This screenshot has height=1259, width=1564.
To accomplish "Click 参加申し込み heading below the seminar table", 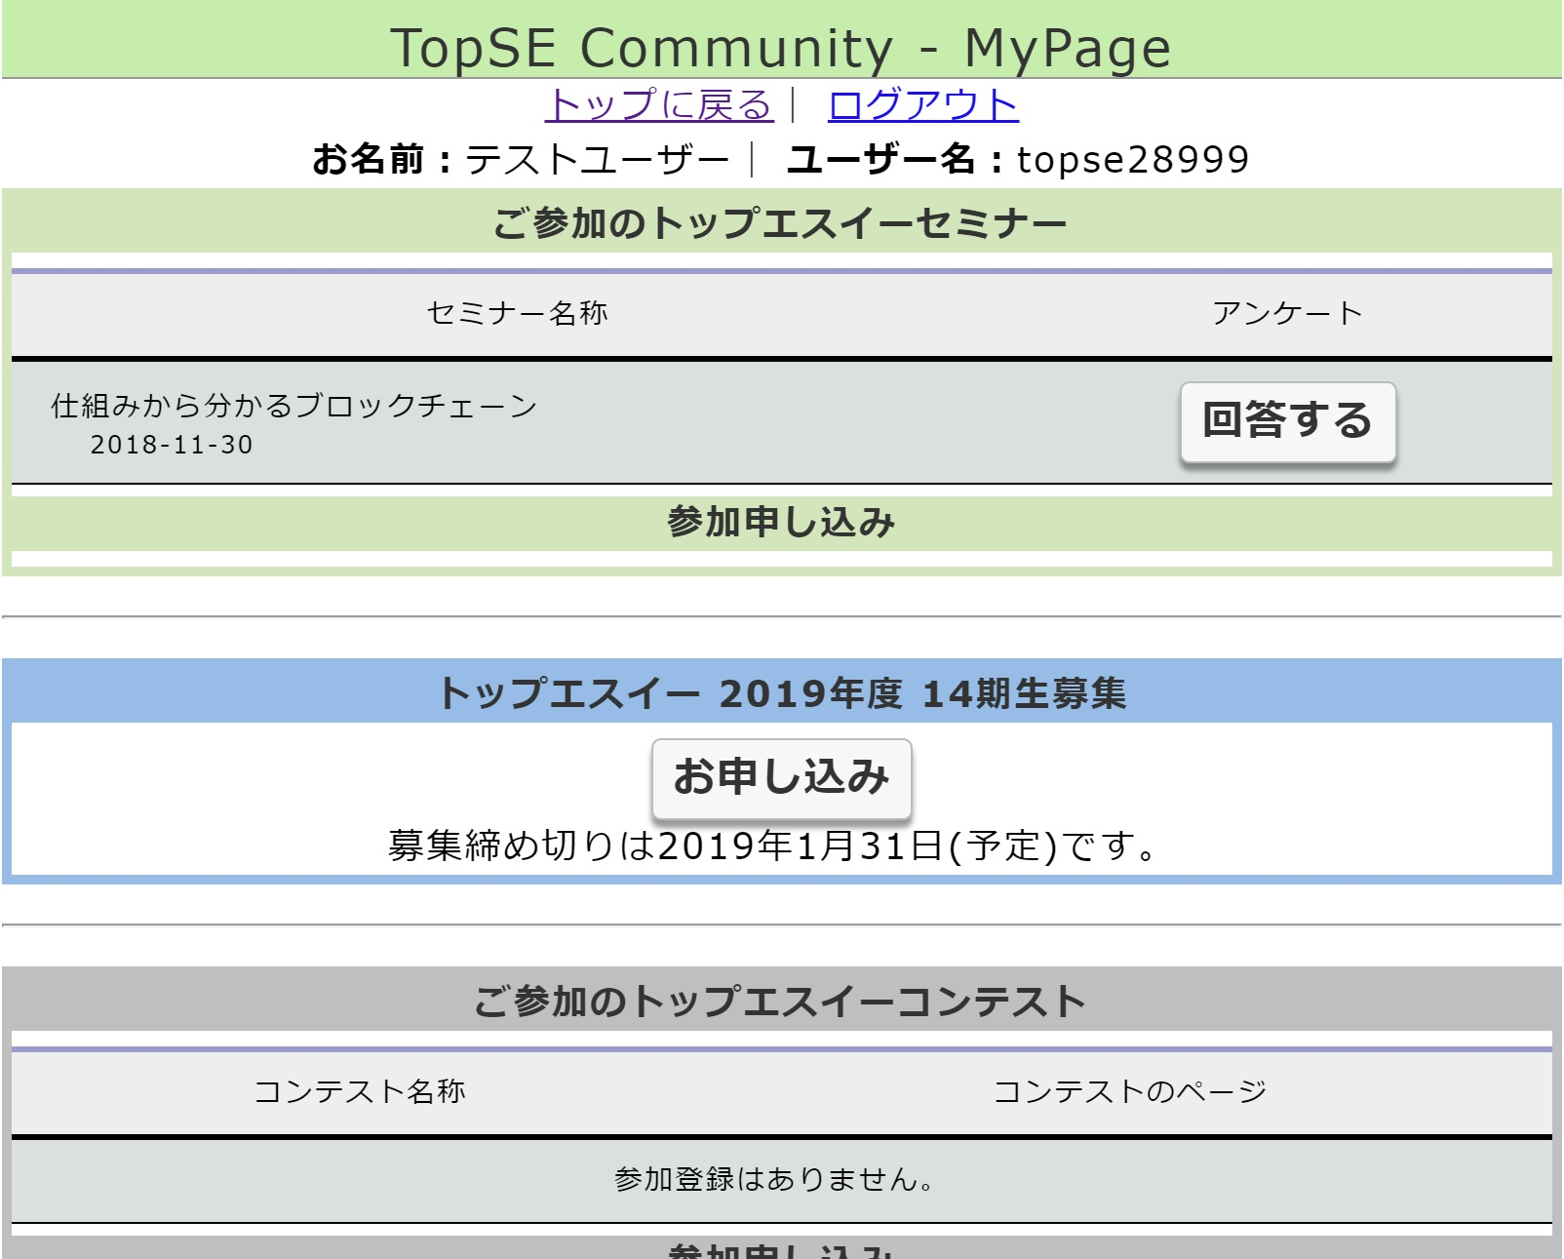I will tap(780, 523).
